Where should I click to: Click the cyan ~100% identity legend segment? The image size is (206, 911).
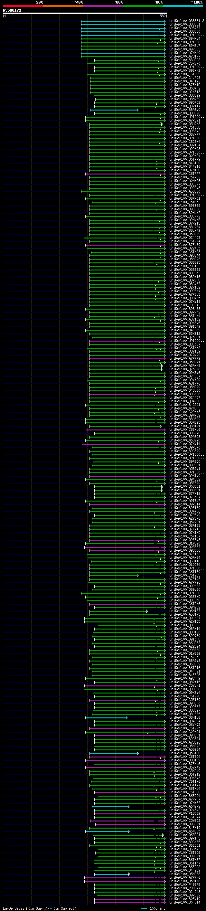tap(183, 6)
